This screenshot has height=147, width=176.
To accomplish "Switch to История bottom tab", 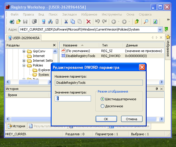I will [16, 126].
